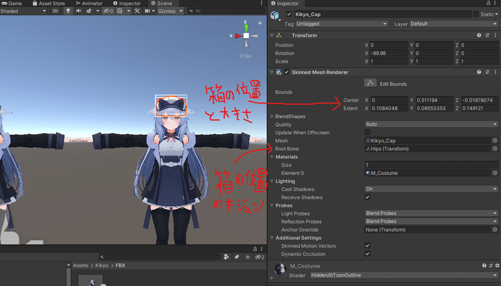Screen dimensions: 501x286
Task: Open the Root Bone object picker circle
Action: (x=495, y=149)
